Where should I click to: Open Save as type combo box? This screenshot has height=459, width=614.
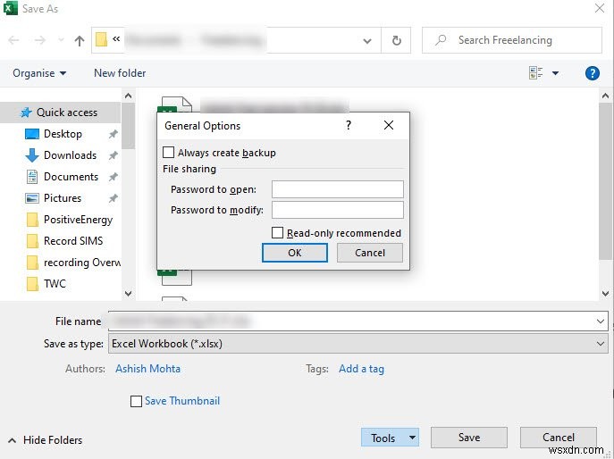[x=357, y=344]
